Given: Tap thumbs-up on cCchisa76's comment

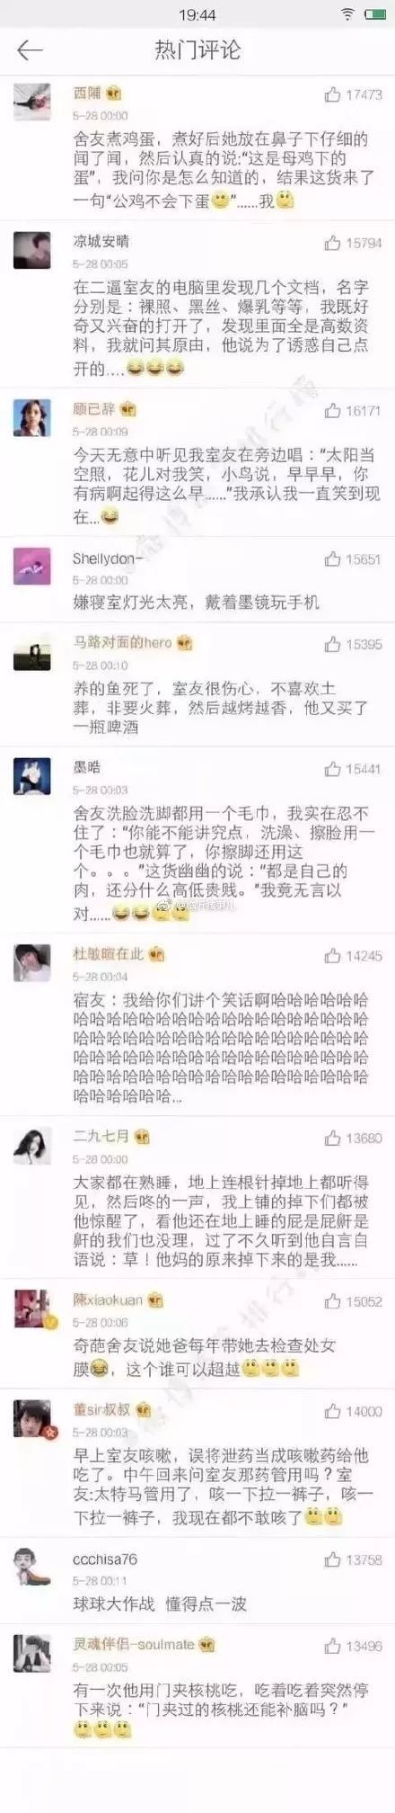Looking at the screenshot, I should pyautogui.click(x=332, y=1560).
